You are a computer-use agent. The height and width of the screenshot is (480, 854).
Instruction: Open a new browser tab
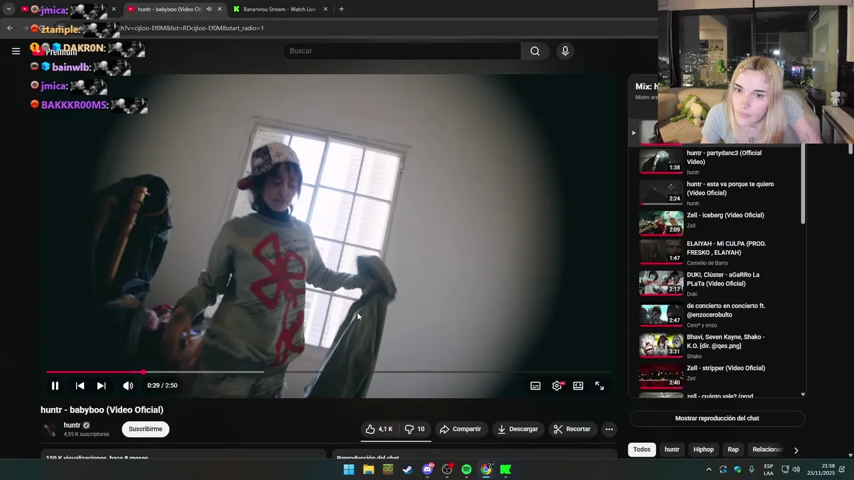[x=342, y=9]
